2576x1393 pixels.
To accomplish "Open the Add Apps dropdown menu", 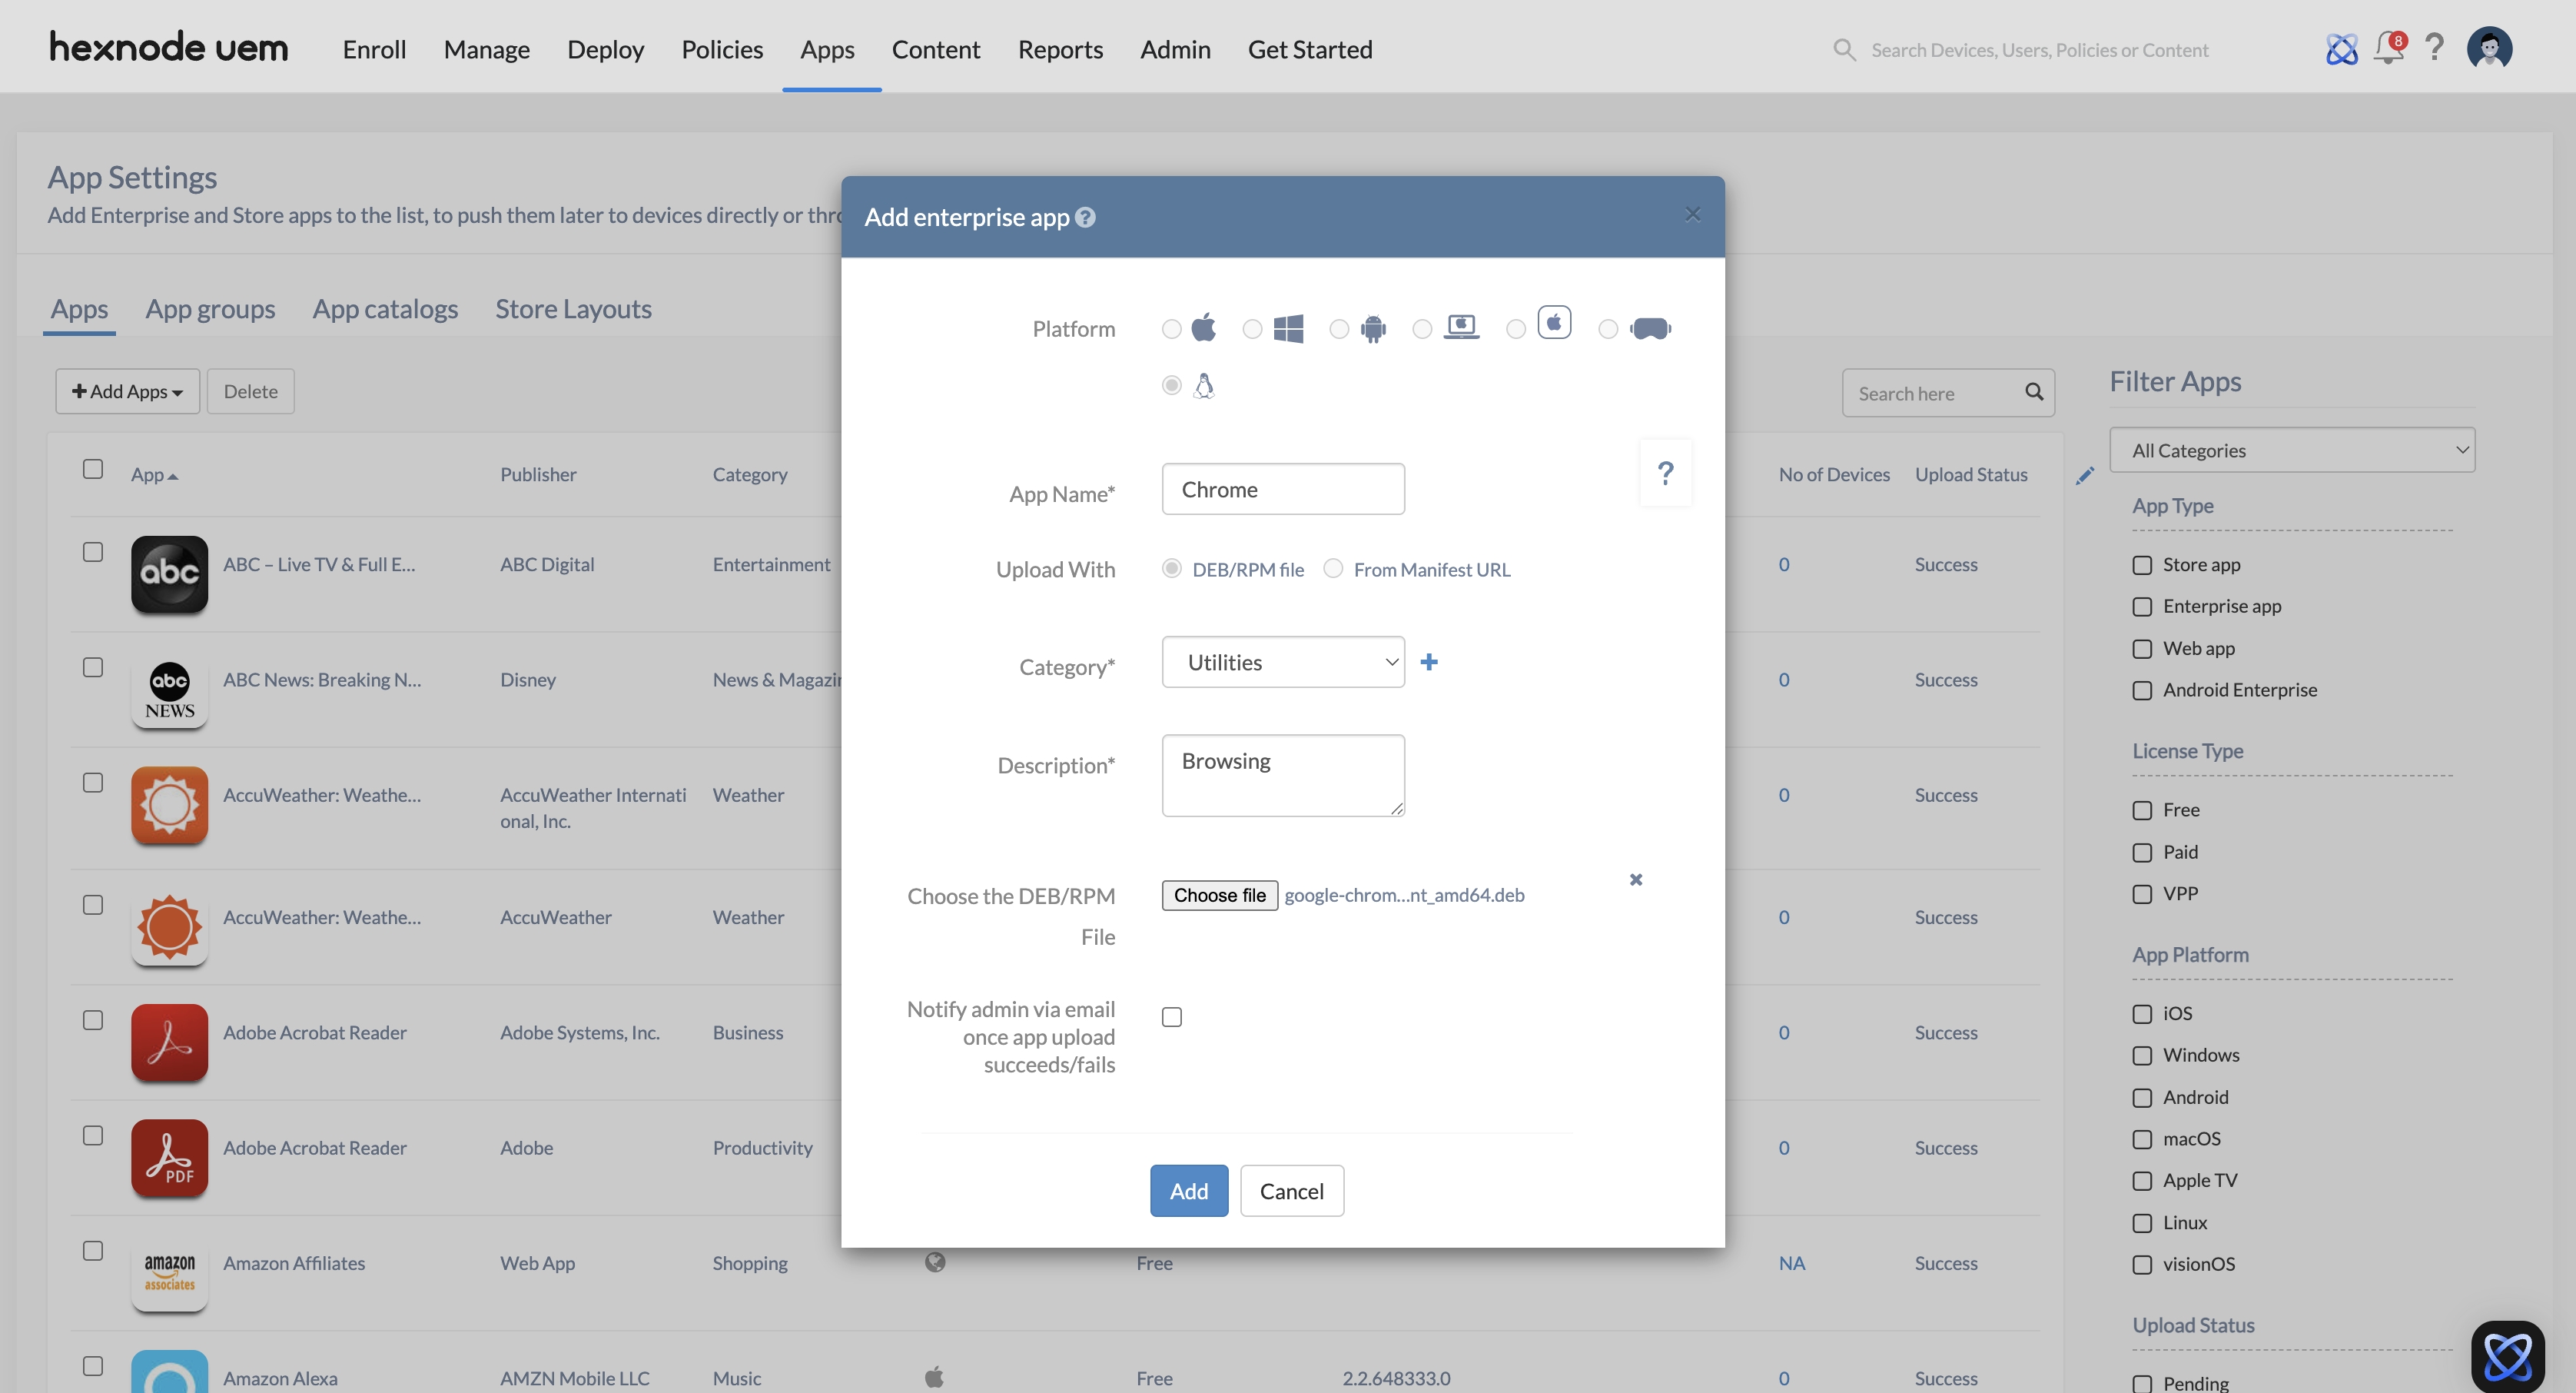I will pyautogui.click(x=127, y=391).
